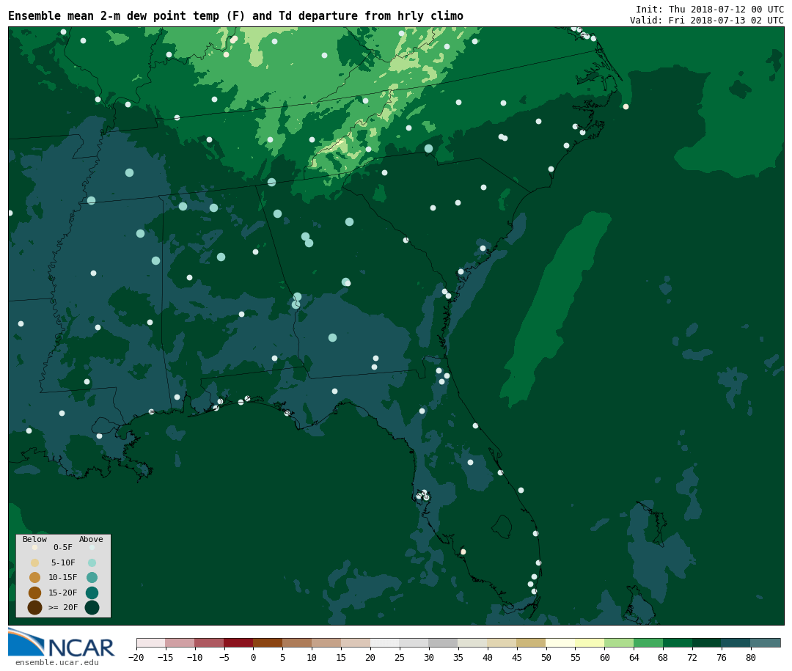Image resolution: width=792 pixels, height=671 pixels.
Task: Click the Below >= 20F dark brown circle
Action: (x=35, y=607)
